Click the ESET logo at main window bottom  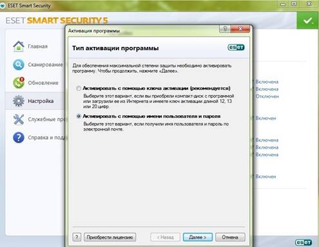coord(304,242)
